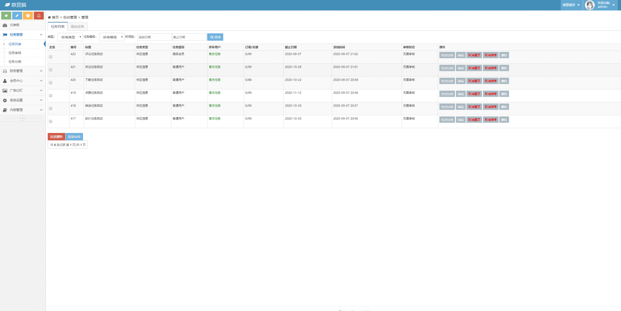Click the home icon in the breadcrumb
Image resolution: width=621 pixels, height=311 pixels.
click(x=49, y=18)
